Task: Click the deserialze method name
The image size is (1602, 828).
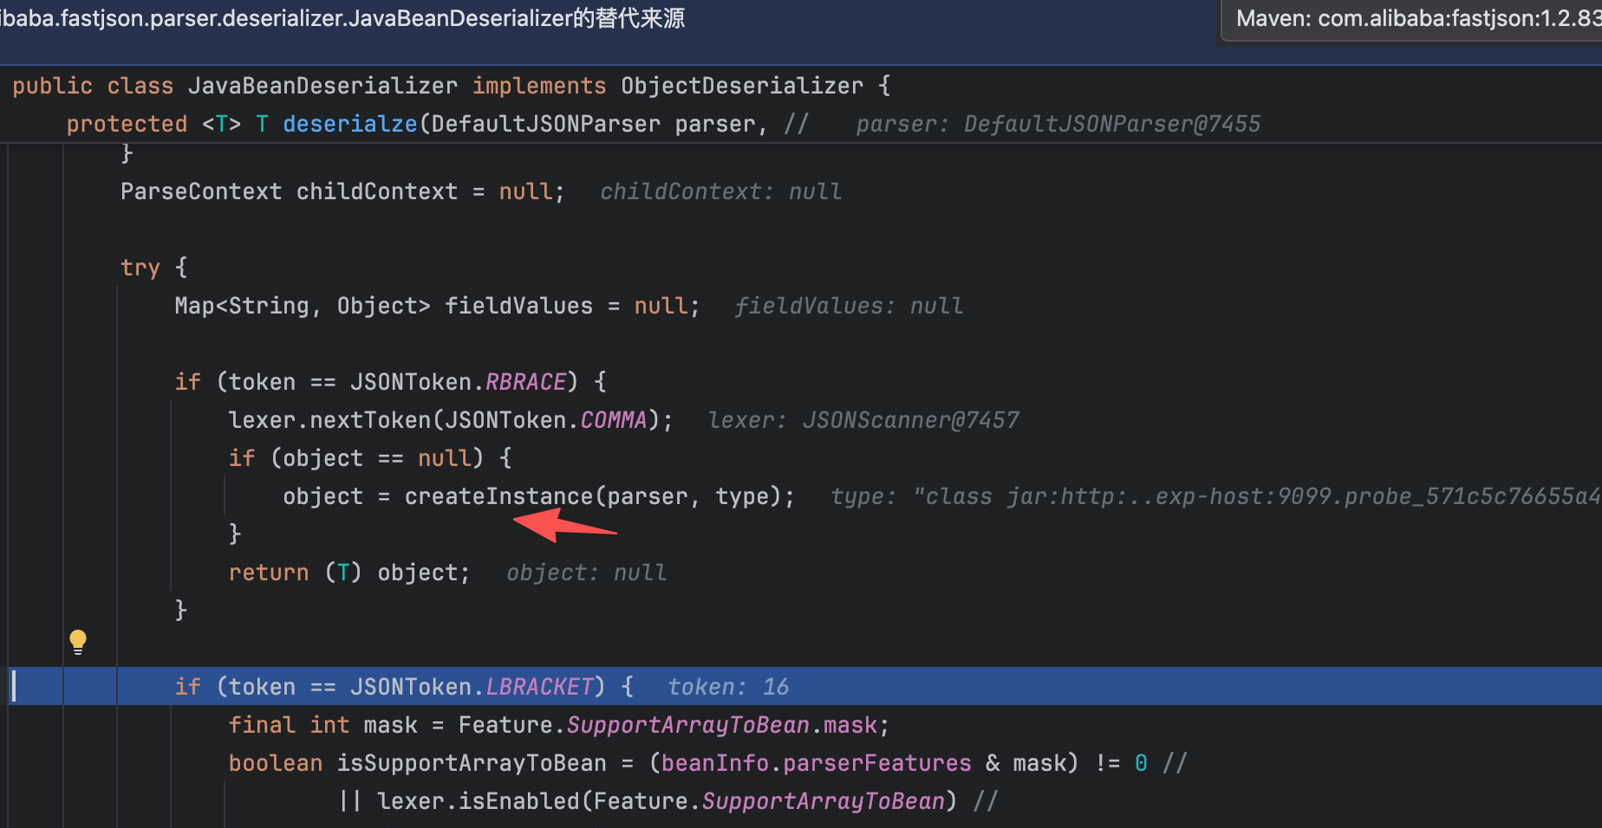Action: pyautogui.click(x=350, y=124)
